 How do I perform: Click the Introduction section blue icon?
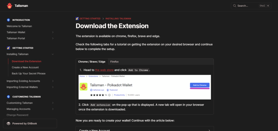[x=8, y=20]
